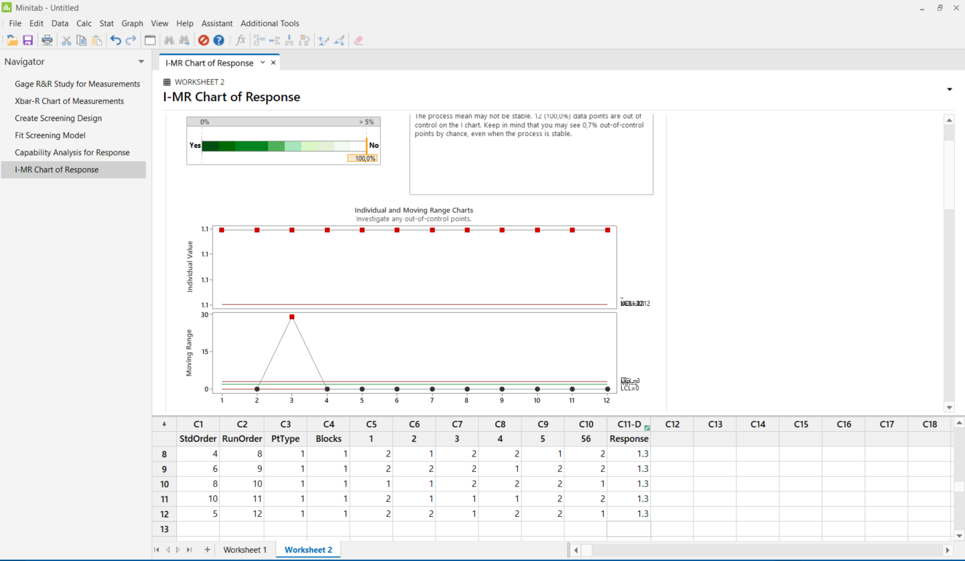The width and height of the screenshot is (965, 561).
Task: Click the Print toolbar icon
Action: pyautogui.click(x=47, y=39)
